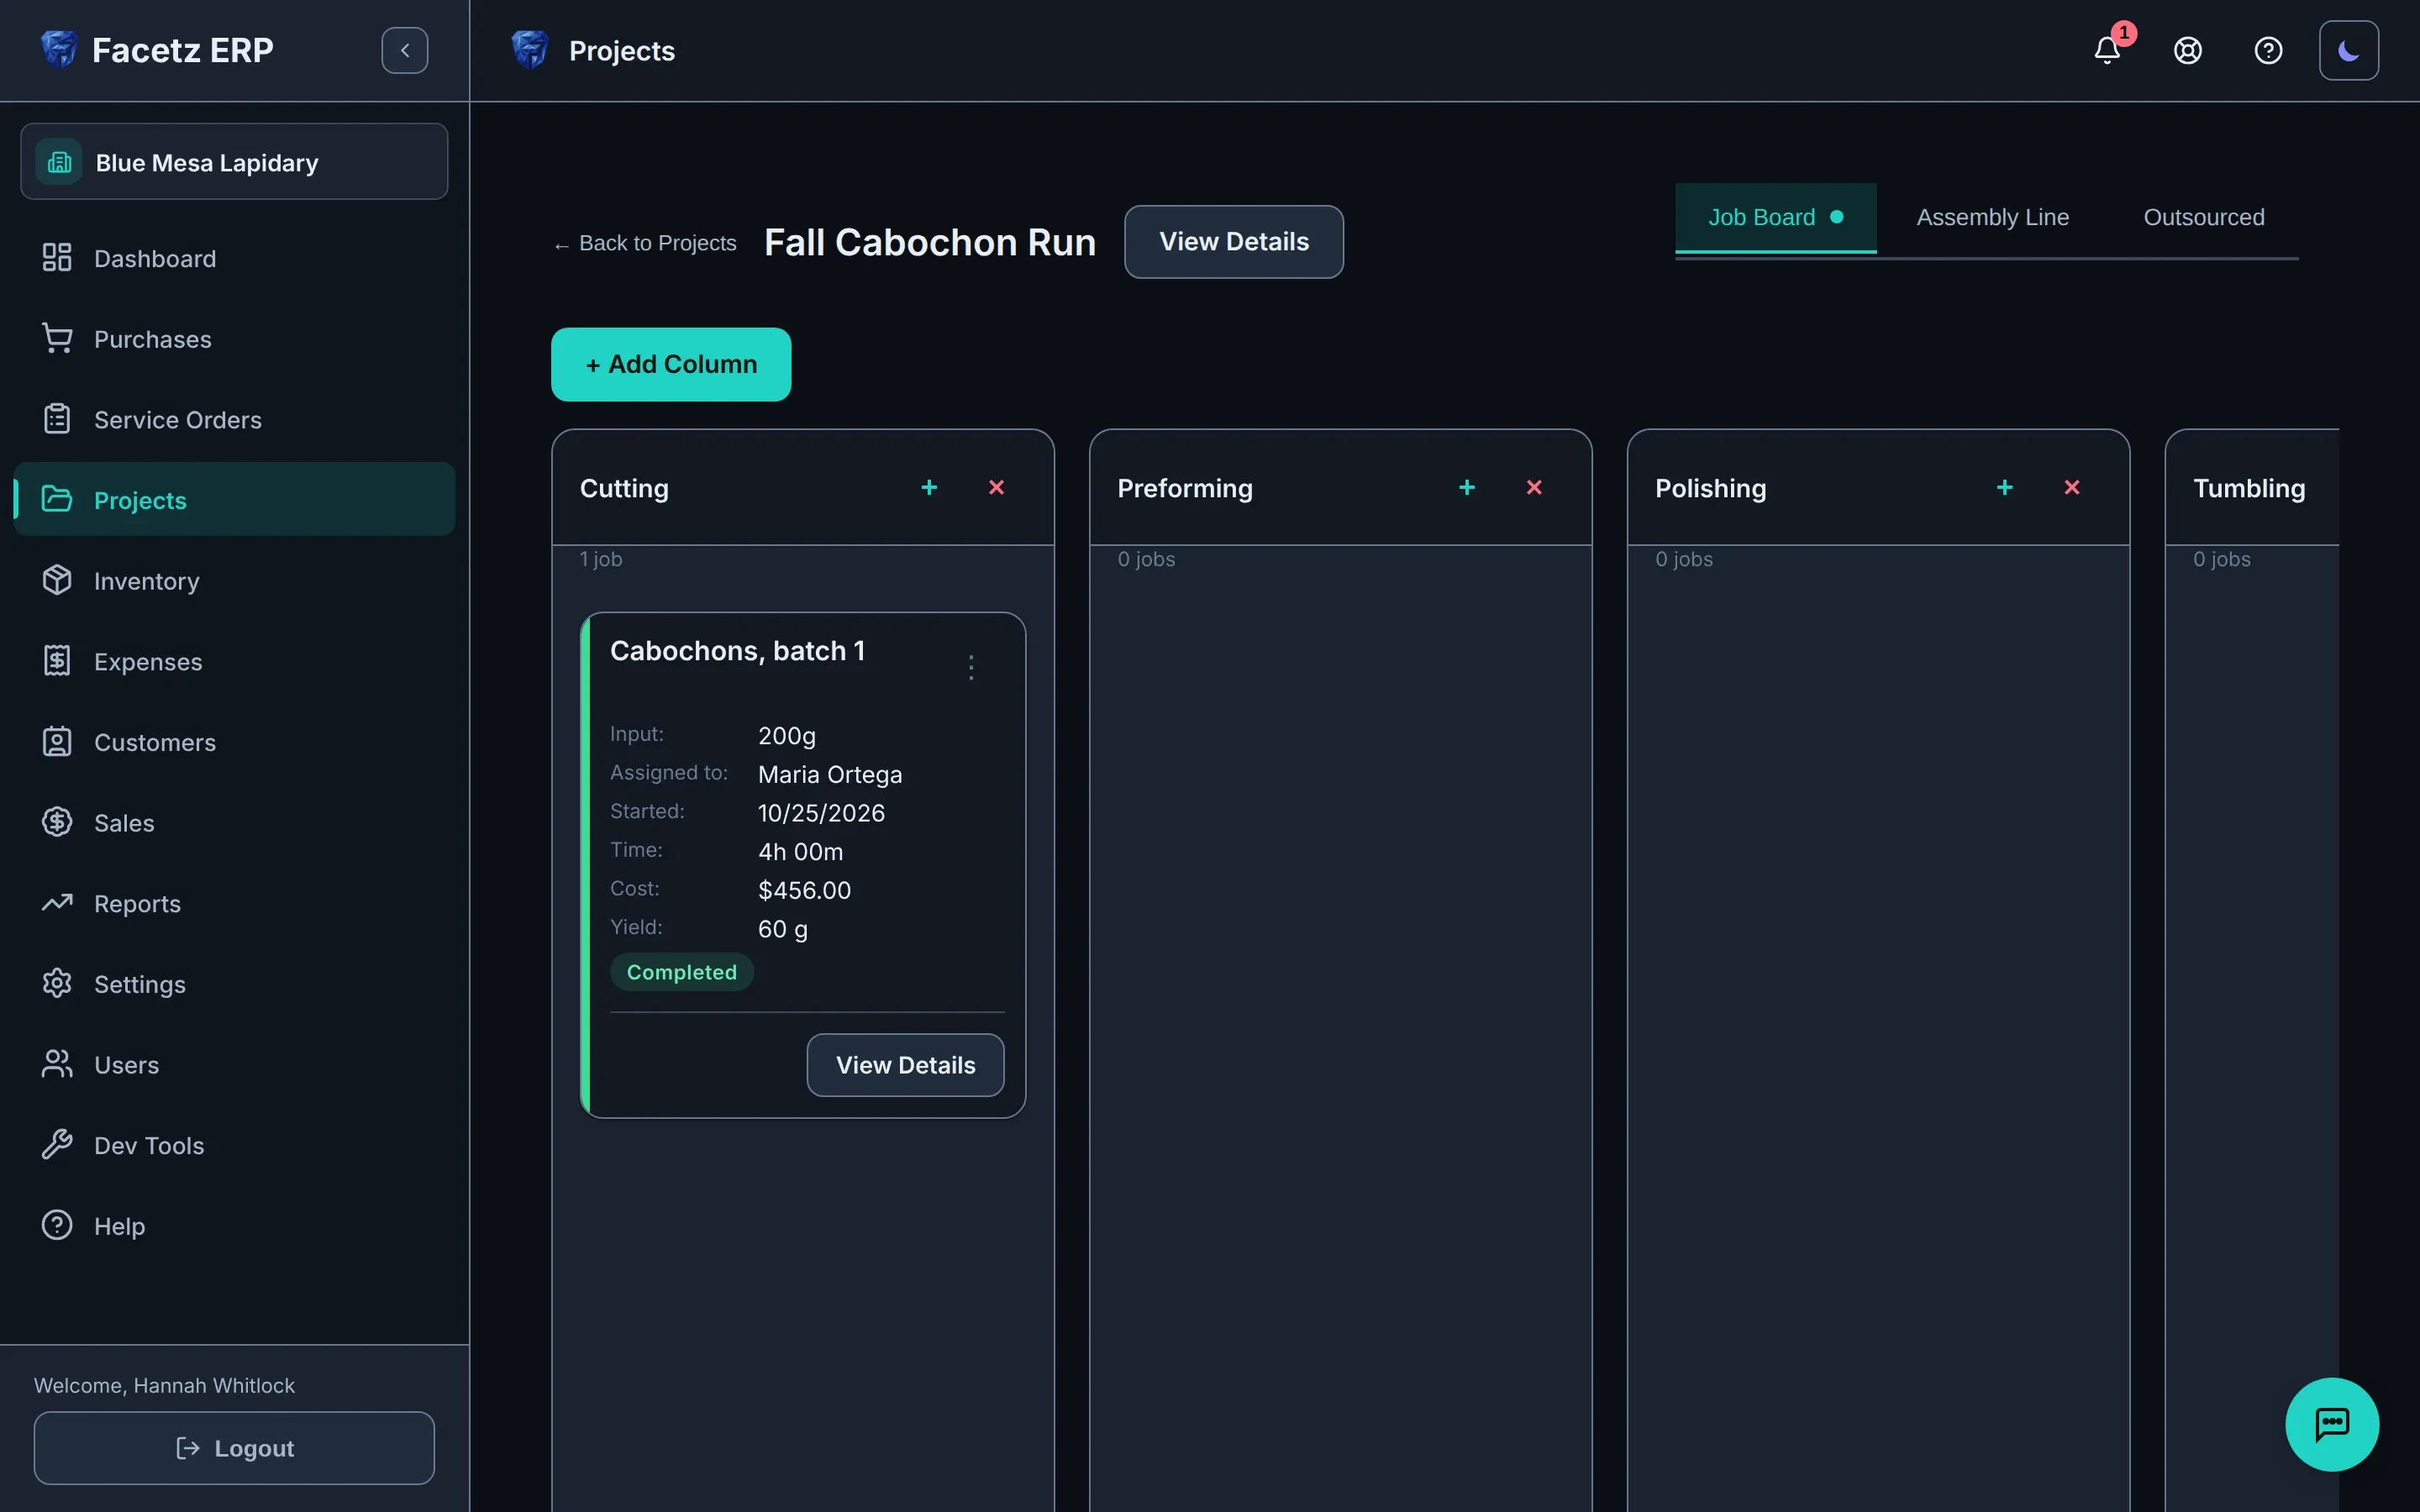Viewport: 2420px width, 1512px height.
Task: Click the Cabochons, batch 1 card title
Action: [737, 651]
